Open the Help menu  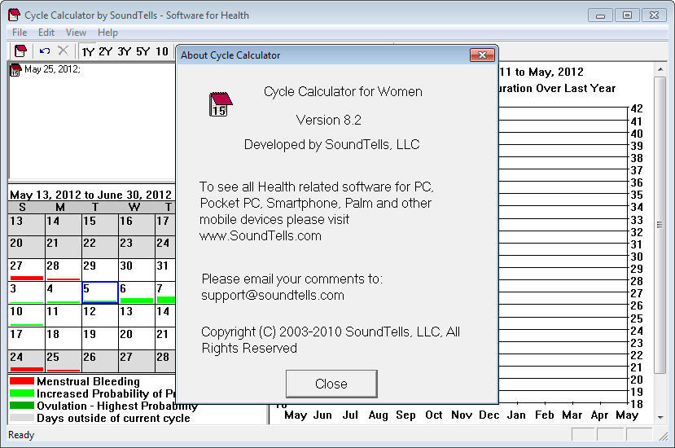pos(107,33)
